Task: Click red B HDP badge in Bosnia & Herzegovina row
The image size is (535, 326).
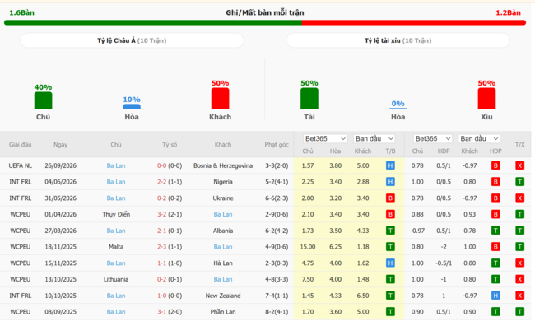Action: coord(495,165)
